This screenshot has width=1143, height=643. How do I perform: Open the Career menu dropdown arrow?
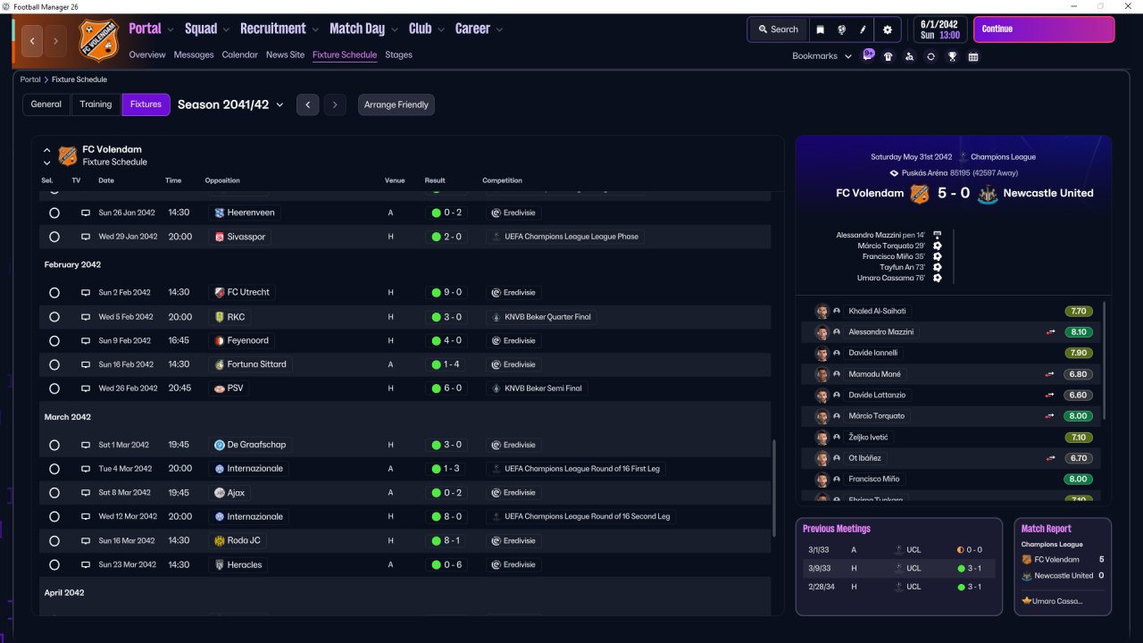499,29
